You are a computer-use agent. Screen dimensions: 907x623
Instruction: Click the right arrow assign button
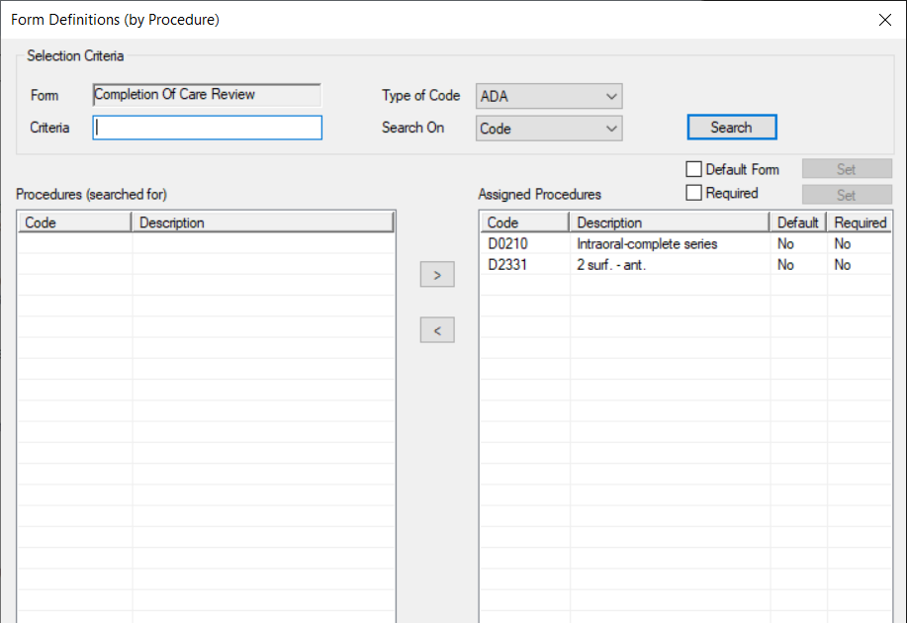coord(437,274)
